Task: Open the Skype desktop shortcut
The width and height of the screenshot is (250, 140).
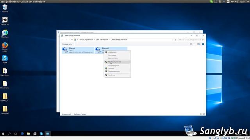Action: point(5,59)
